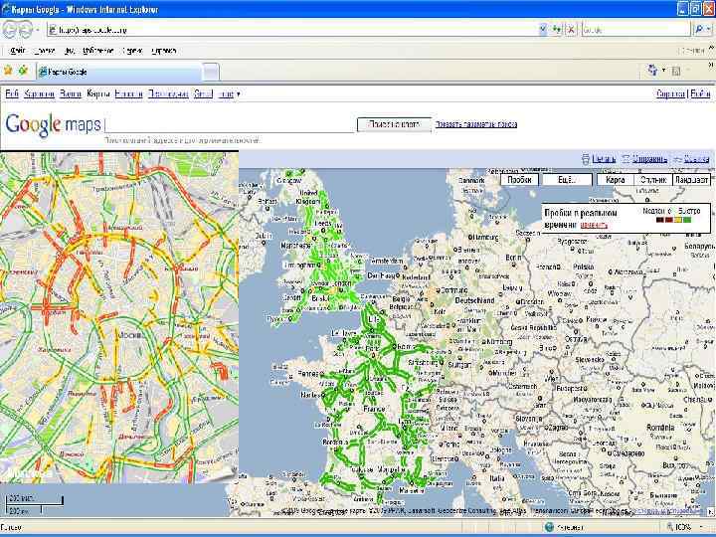
Task: Switch map view to Ландшафт
Action: coord(692,179)
